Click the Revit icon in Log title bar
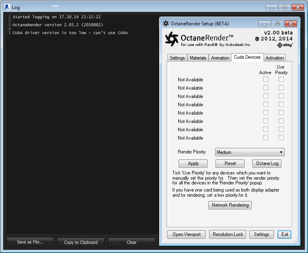 (x=7, y=7)
